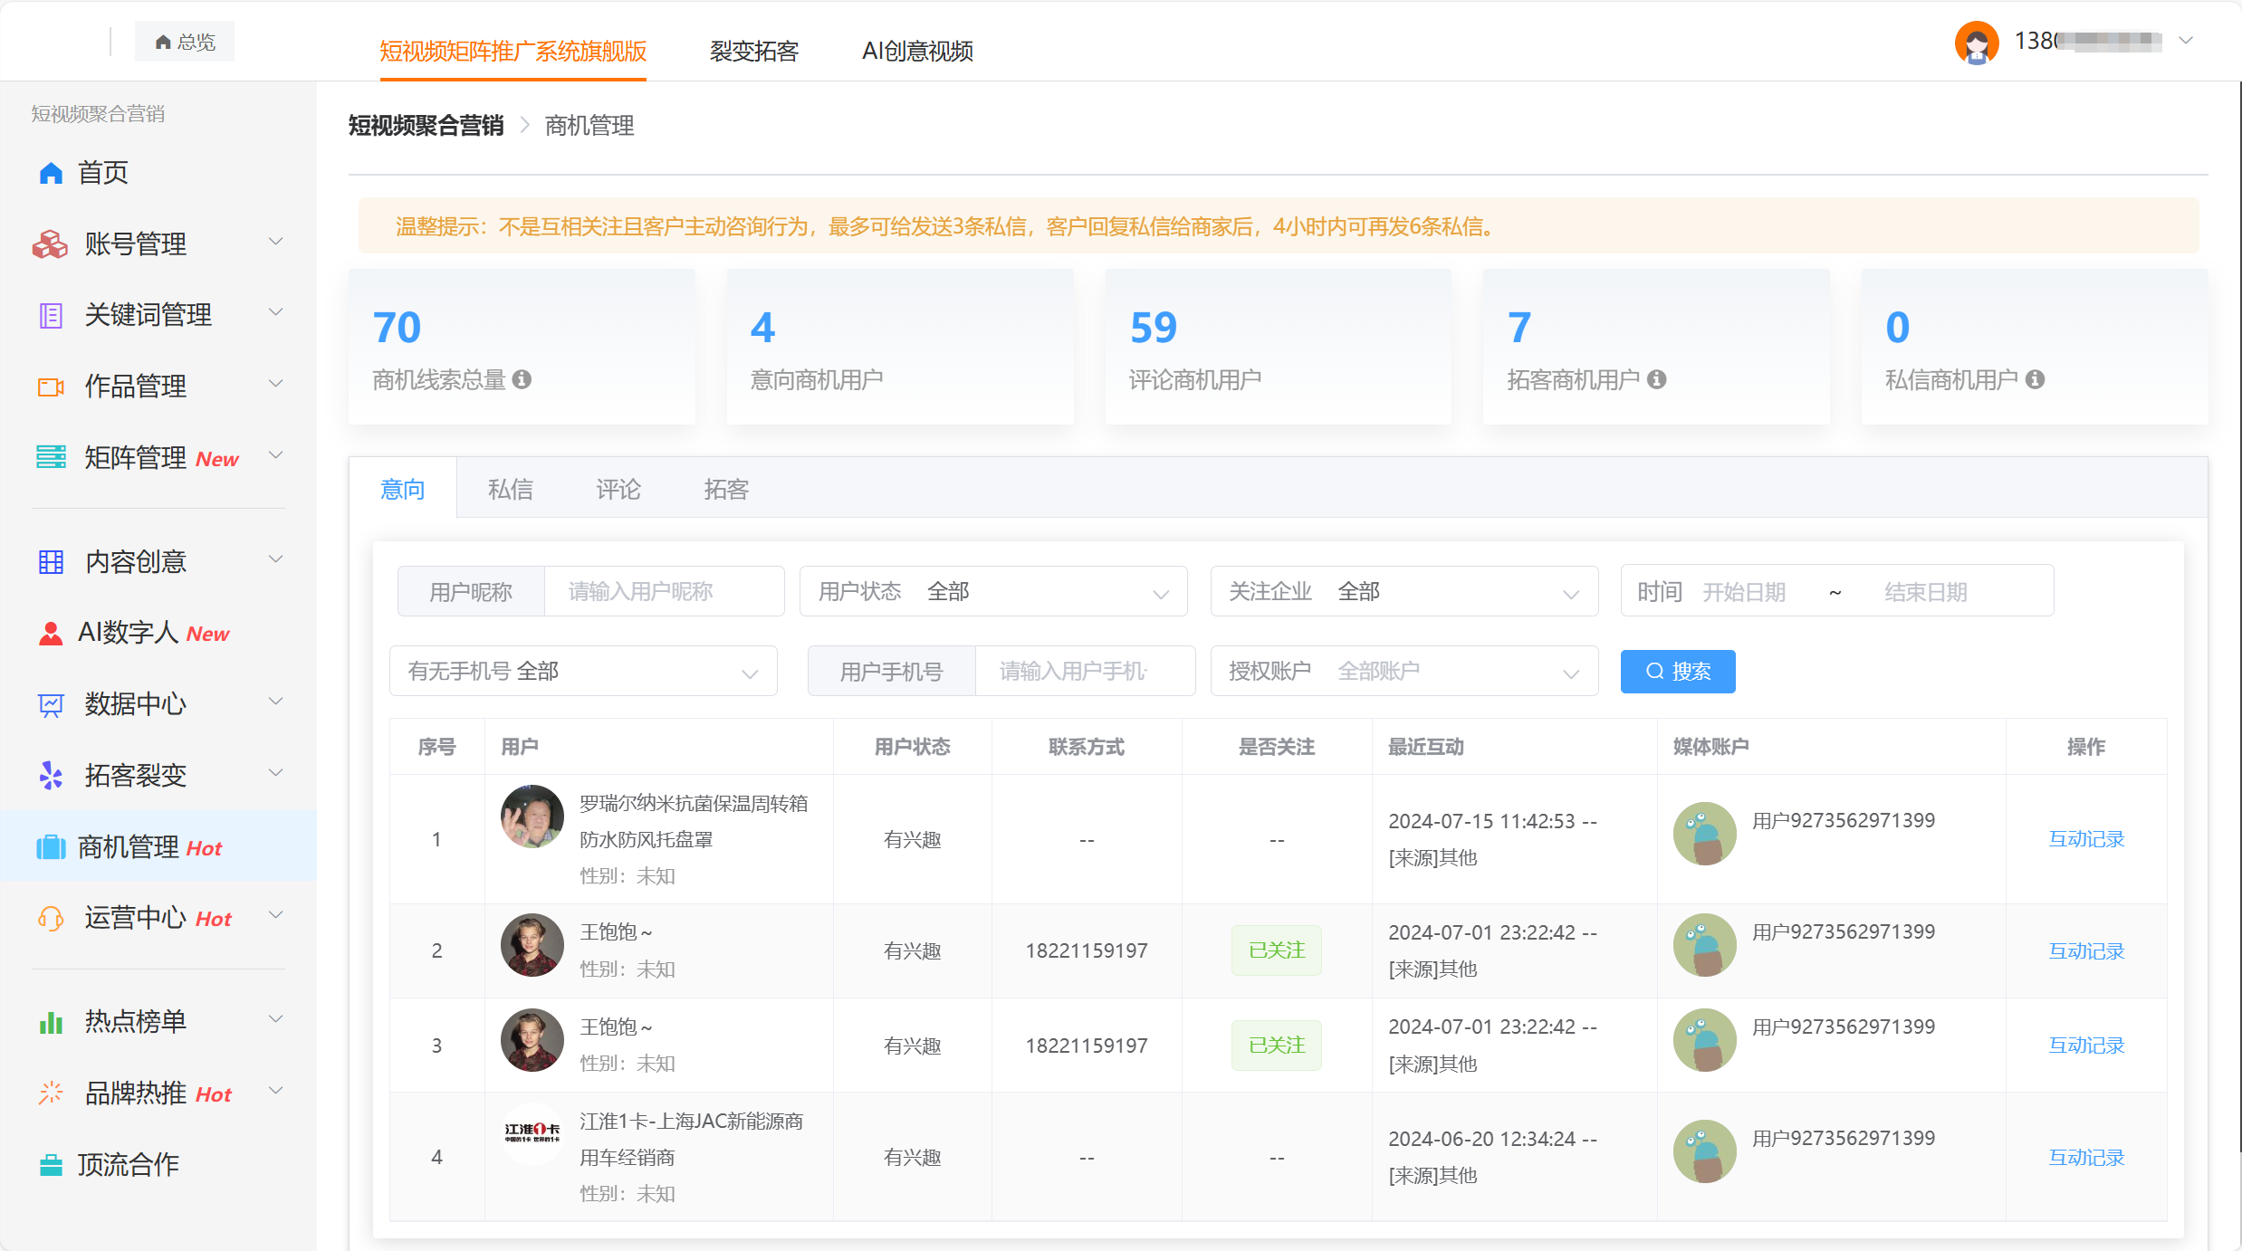2242x1251 pixels.
Task: Switch to the 私信 tab
Action: [x=510, y=489]
